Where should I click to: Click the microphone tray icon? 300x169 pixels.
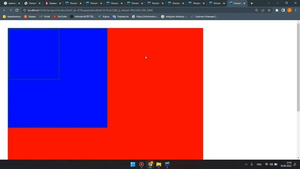click(252, 164)
